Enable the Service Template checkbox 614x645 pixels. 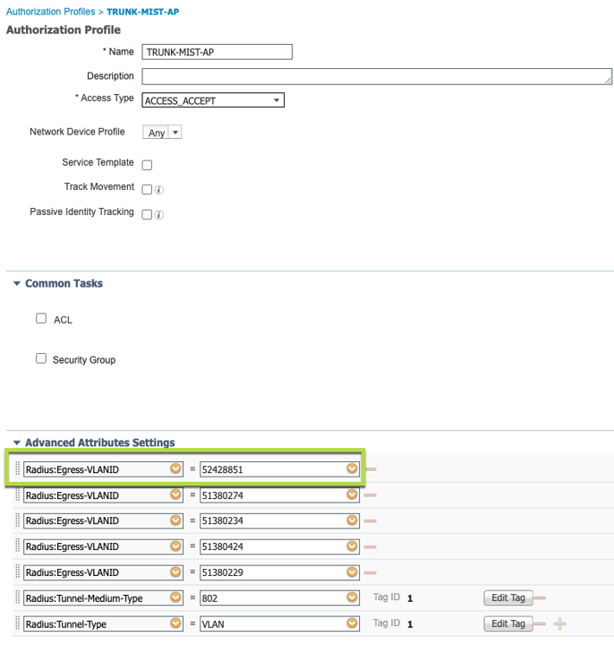[x=147, y=165]
